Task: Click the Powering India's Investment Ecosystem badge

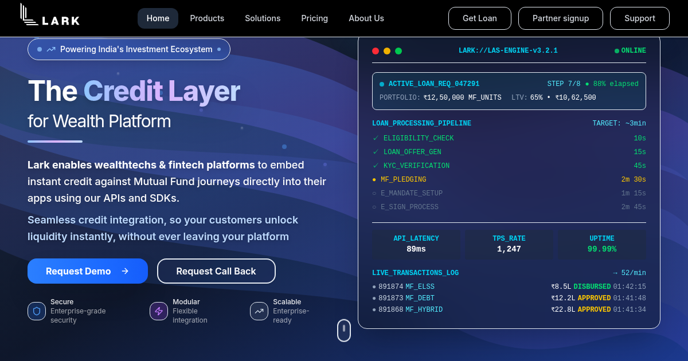Action: pos(129,49)
